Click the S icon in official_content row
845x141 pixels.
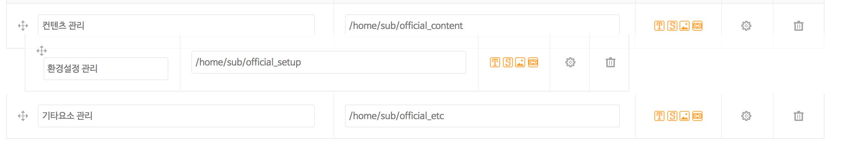pos(672,26)
